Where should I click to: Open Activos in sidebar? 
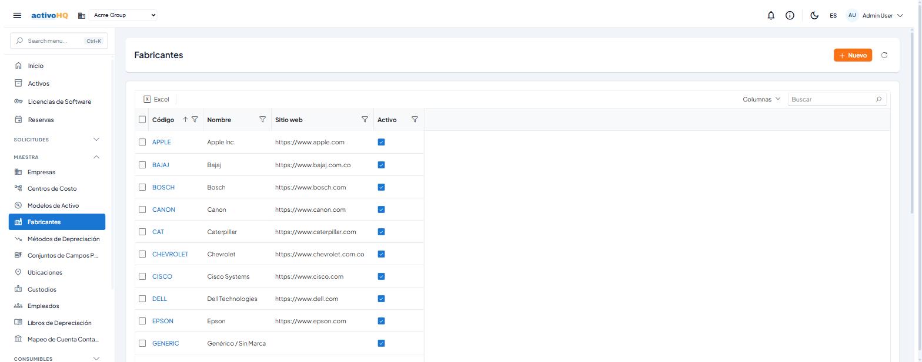tap(57, 83)
